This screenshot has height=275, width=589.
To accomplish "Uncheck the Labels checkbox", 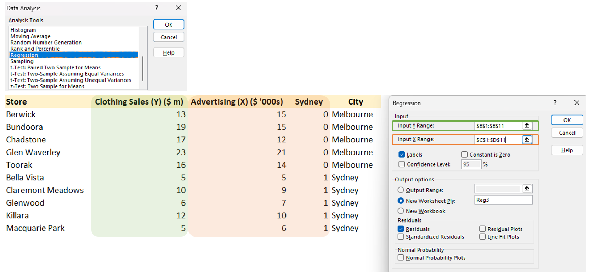I will [402, 155].
